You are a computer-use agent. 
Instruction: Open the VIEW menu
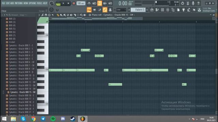pos(26,3)
